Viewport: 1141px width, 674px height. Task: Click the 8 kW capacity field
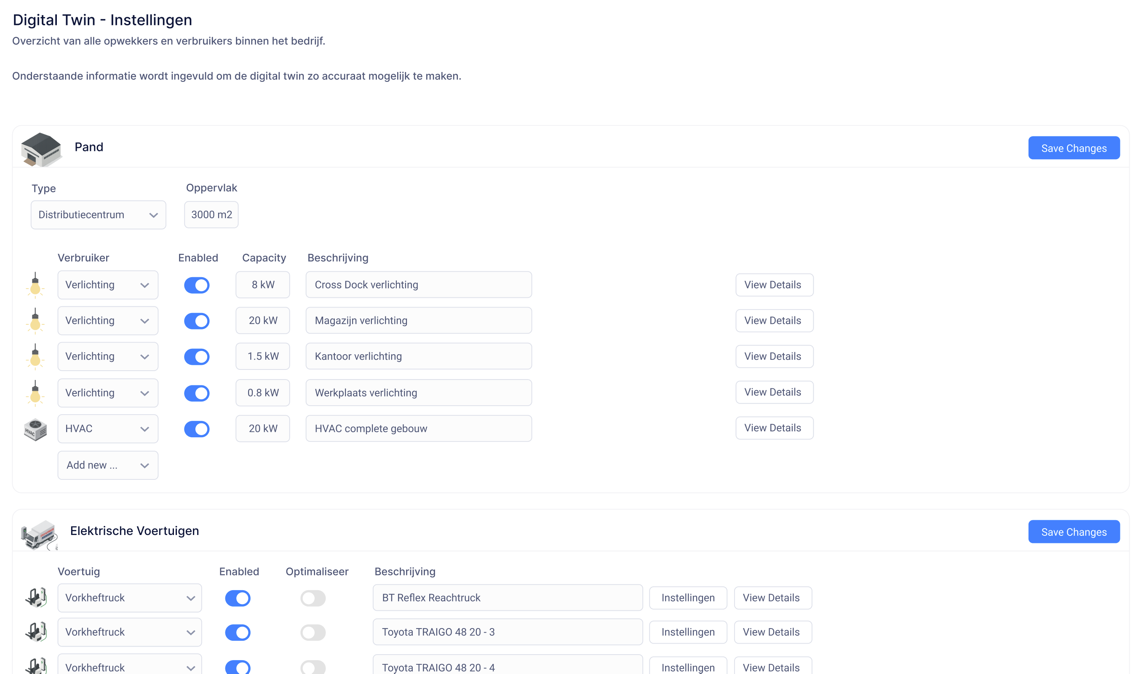(x=262, y=285)
